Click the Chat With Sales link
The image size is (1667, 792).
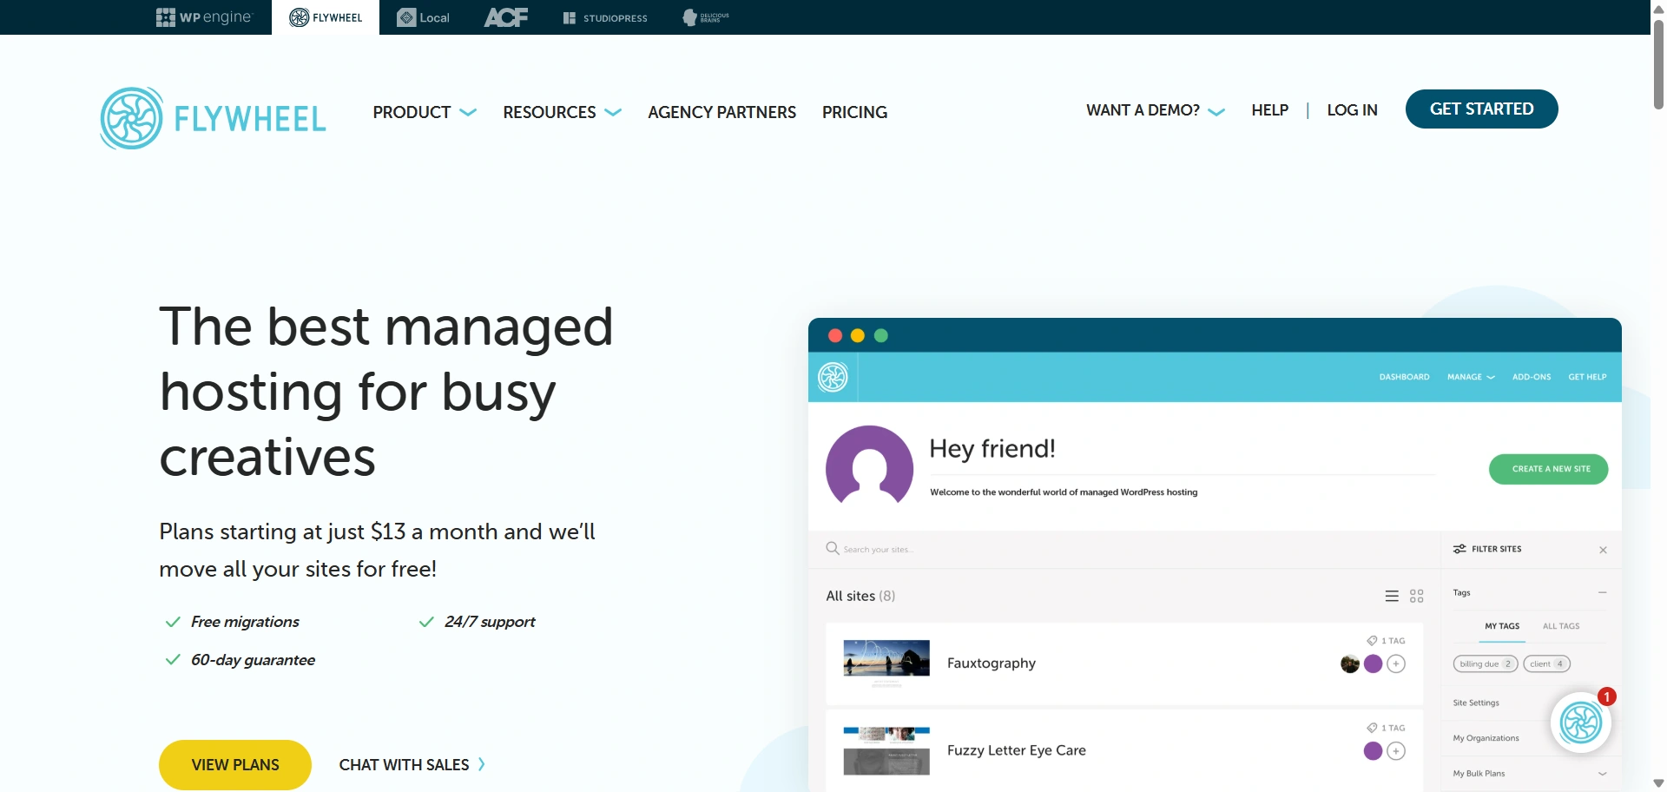pyautogui.click(x=412, y=765)
